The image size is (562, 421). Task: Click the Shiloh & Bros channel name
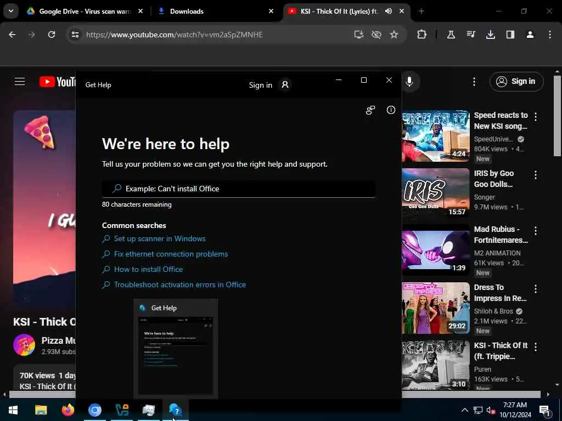pos(493,311)
